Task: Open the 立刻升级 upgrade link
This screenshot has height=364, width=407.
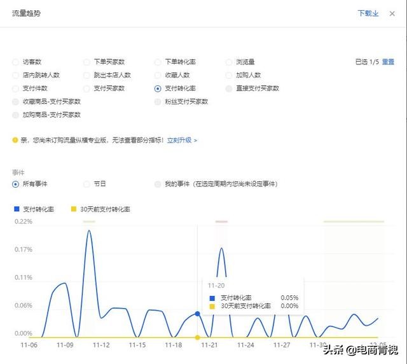Action: pyautogui.click(x=182, y=140)
